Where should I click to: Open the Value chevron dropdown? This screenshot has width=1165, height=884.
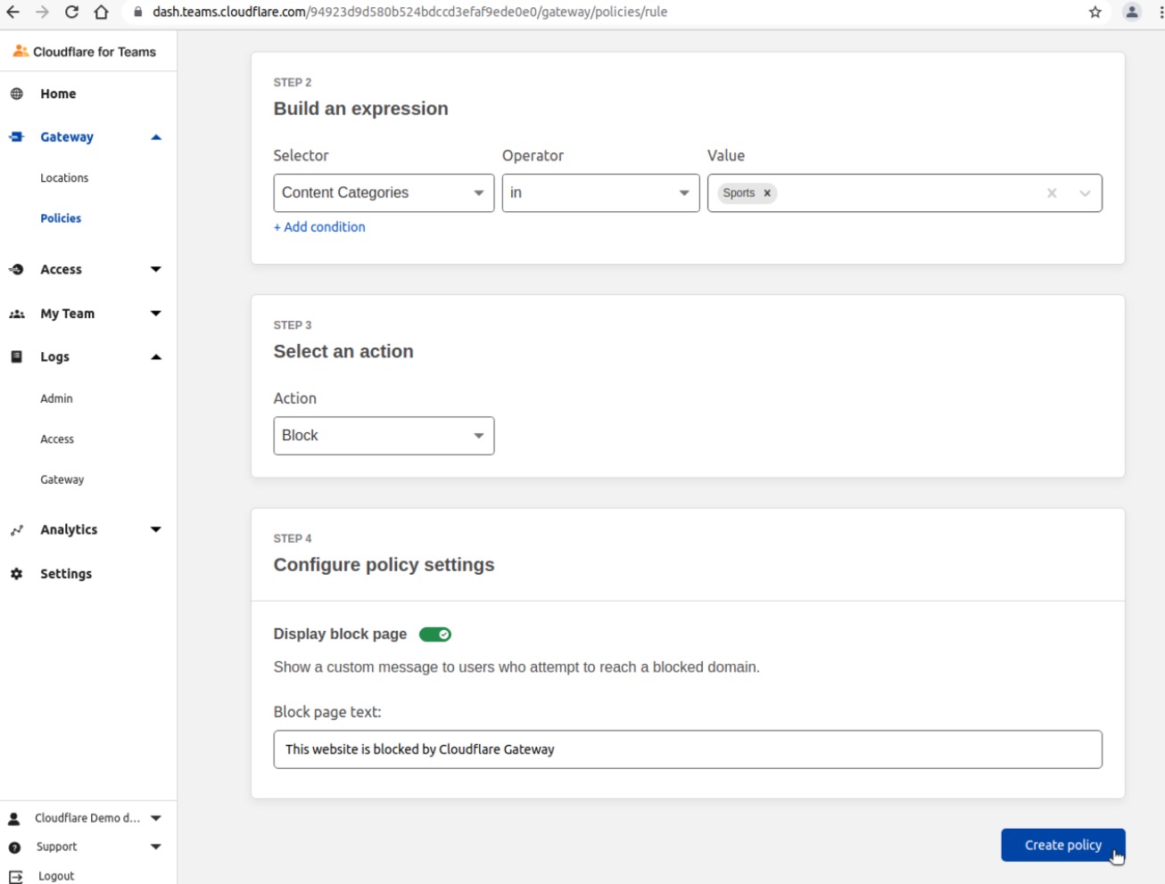[1085, 193]
